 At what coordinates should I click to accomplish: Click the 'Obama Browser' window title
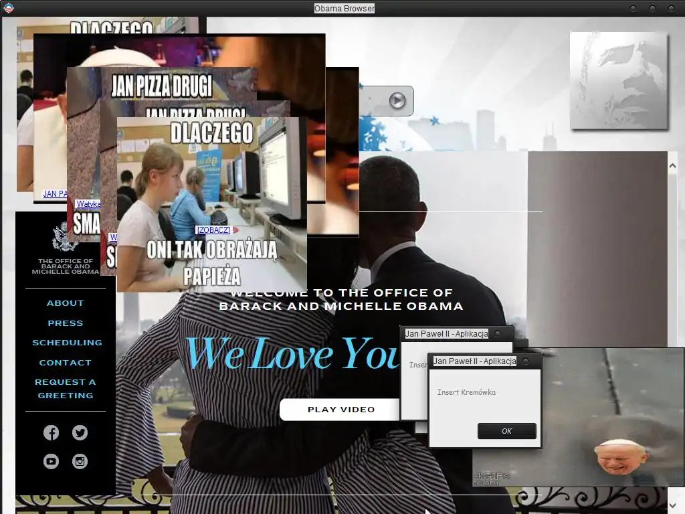345,8
